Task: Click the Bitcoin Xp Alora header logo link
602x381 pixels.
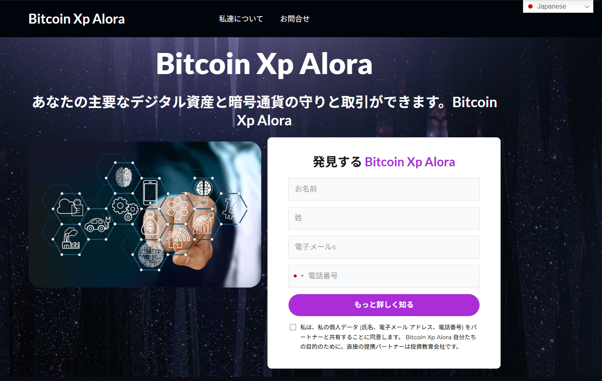Action: pos(77,19)
